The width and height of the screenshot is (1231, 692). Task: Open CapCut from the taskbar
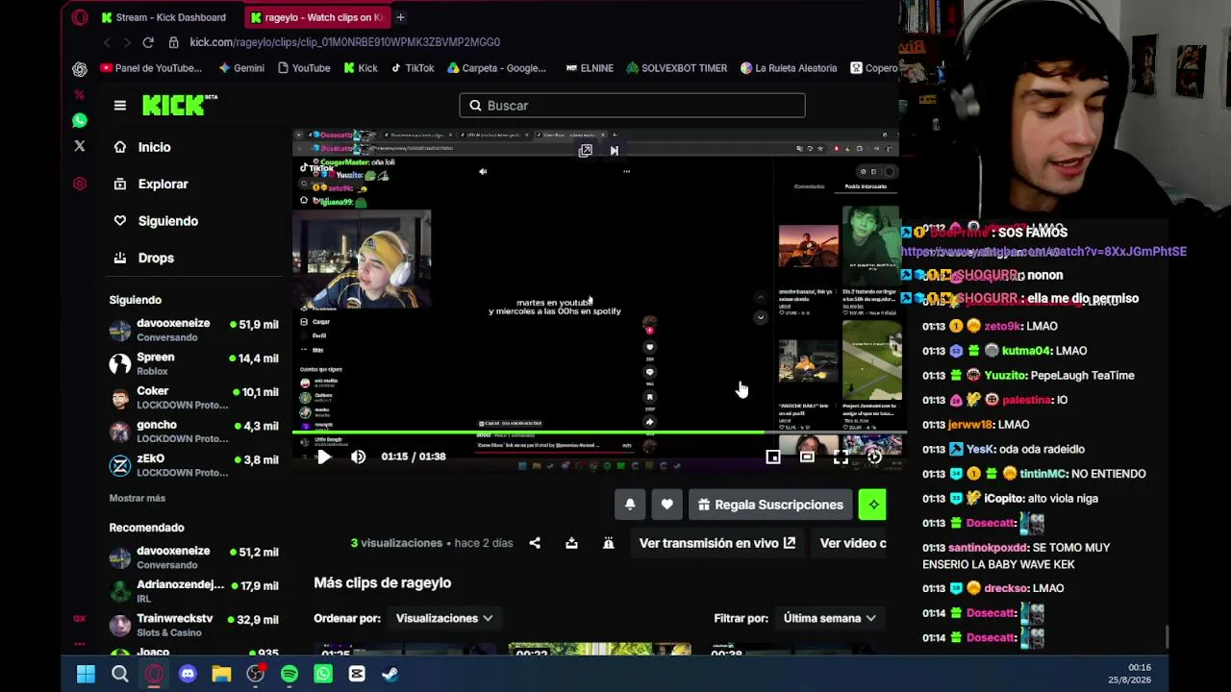click(357, 674)
